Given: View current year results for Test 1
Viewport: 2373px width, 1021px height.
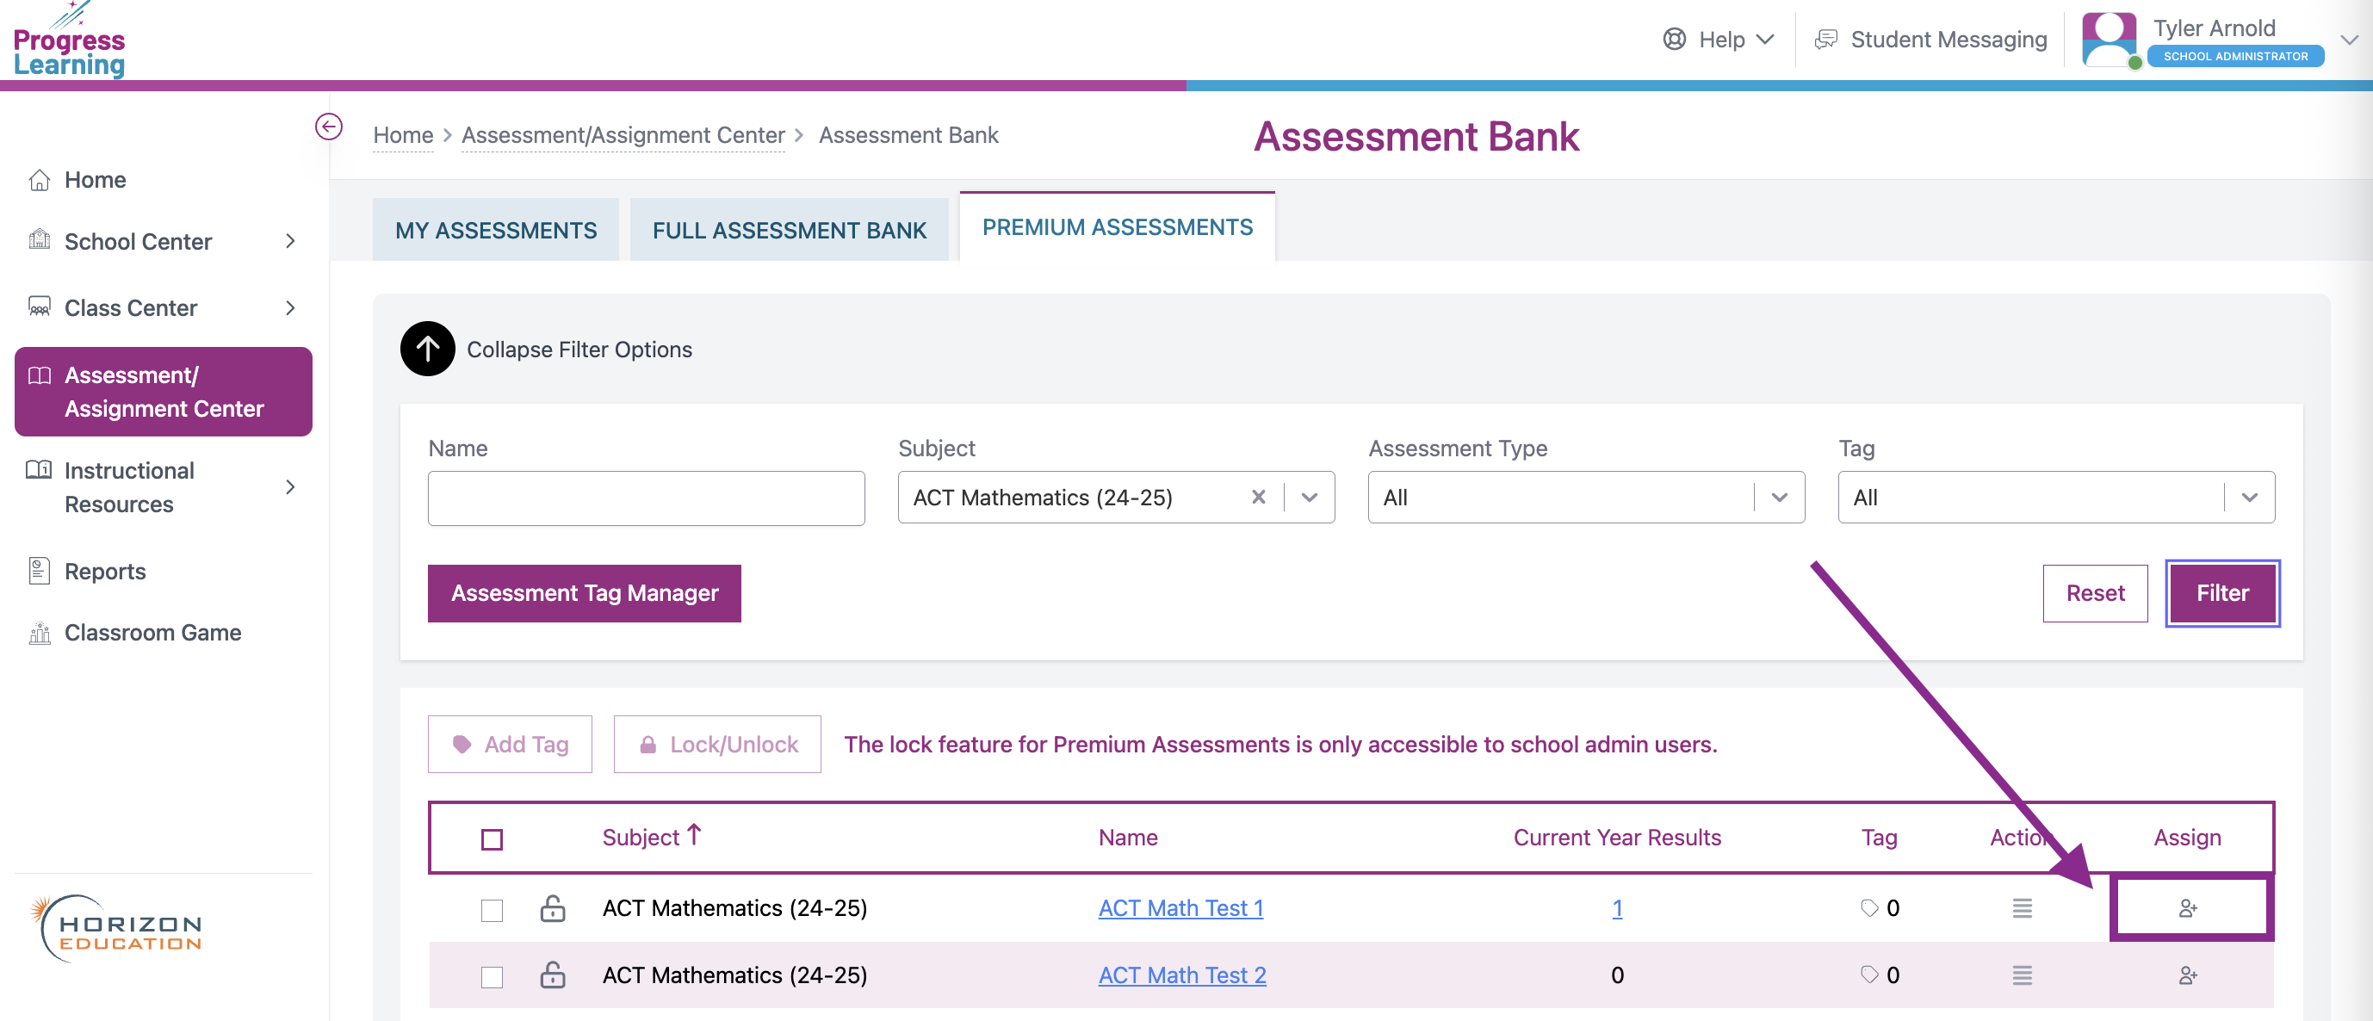Looking at the screenshot, I should pyautogui.click(x=1617, y=907).
